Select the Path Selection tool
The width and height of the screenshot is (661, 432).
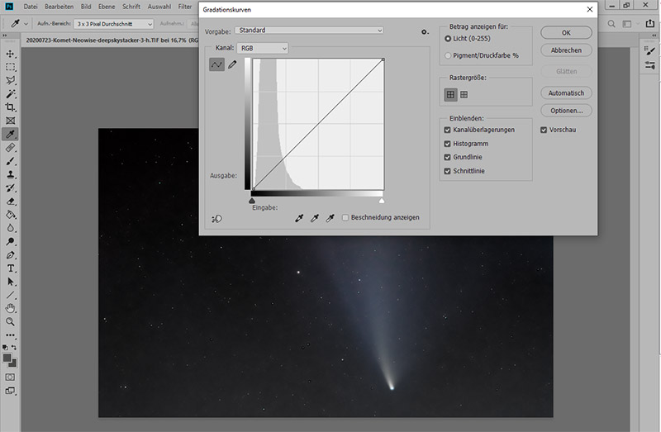(11, 282)
